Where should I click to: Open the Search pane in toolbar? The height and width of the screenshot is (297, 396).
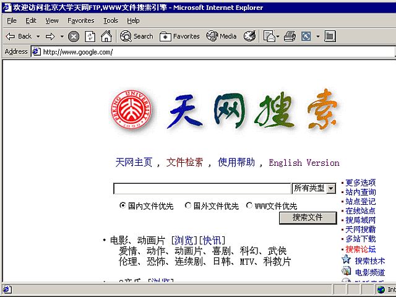pyautogui.click(x=136, y=37)
